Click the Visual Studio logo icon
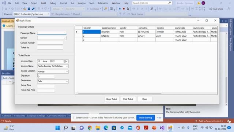This screenshot has width=234, height=132. click(x=4, y=3)
